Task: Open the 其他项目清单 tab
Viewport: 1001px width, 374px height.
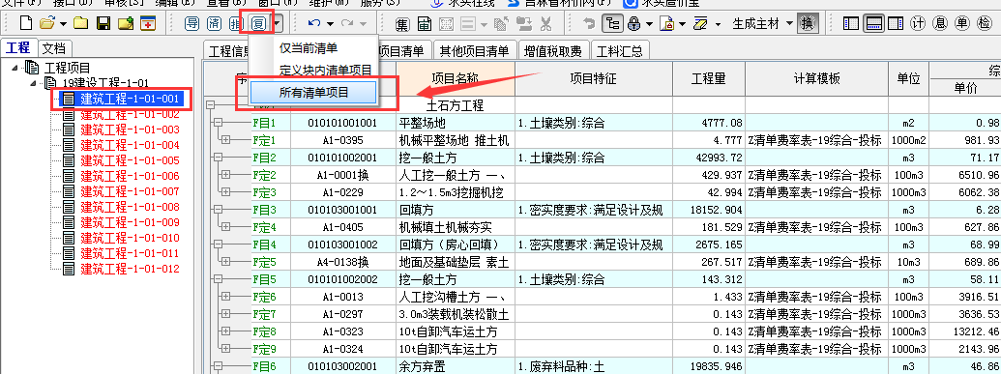Action: [x=474, y=51]
